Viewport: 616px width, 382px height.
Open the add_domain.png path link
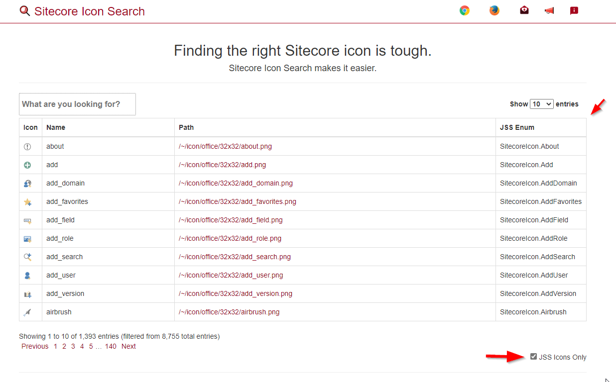236,183
